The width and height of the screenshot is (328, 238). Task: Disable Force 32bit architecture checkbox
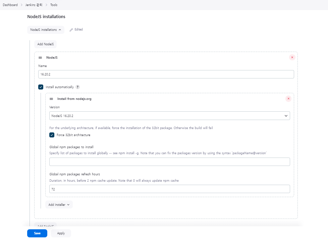click(52, 135)
